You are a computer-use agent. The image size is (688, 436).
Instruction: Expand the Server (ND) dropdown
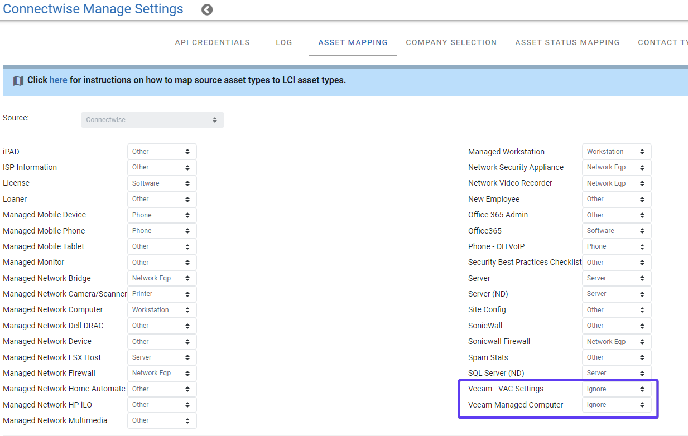pos(617,294)
